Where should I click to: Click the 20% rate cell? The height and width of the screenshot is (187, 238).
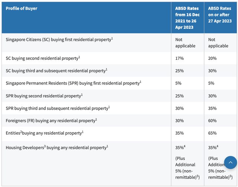tap(213, 58)
